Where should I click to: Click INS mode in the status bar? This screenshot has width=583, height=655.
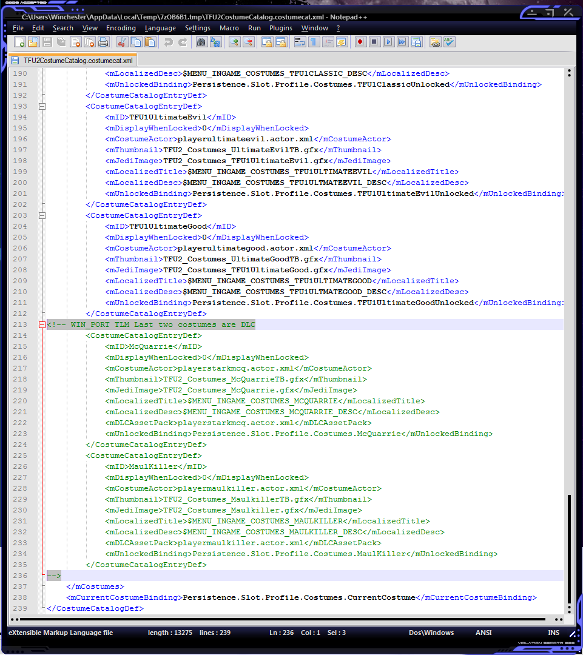[x=554, y=633]
